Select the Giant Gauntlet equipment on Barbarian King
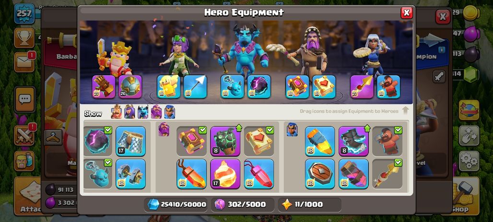Image resolution: width=493 pixels, height=222 pixels. (104, 87)
